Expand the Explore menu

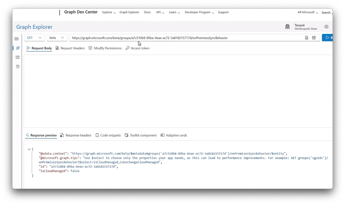coord(109,12)
